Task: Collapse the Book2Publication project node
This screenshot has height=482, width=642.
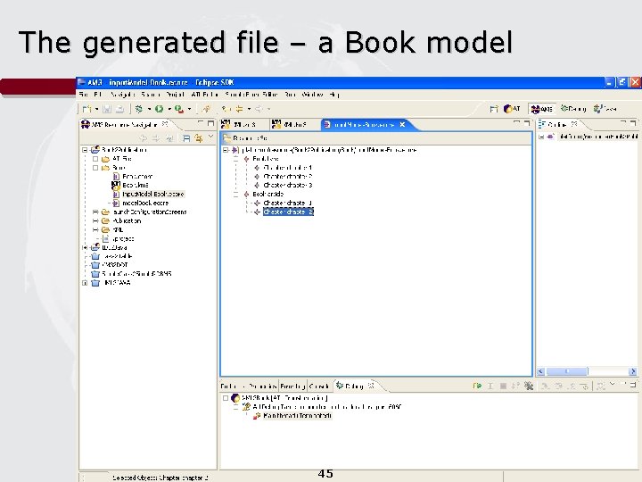Action: [86, 150]
